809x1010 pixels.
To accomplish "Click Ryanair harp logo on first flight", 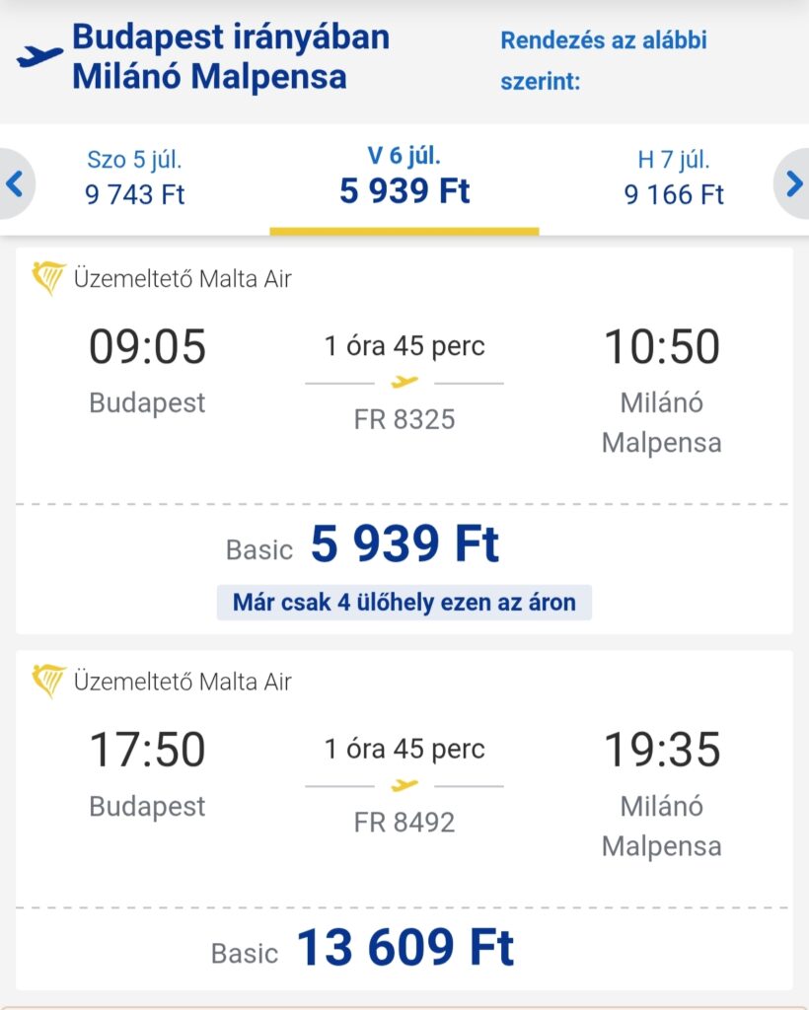I will pyautogui.click(x=49, y=278).
